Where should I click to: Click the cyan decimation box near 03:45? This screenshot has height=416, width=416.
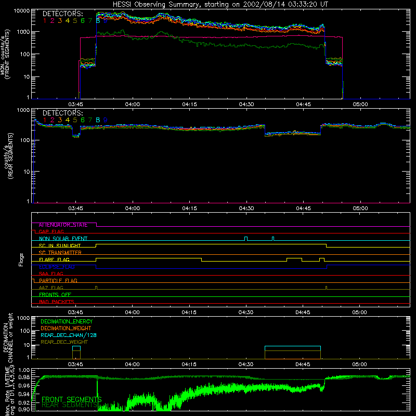[76, 348]
